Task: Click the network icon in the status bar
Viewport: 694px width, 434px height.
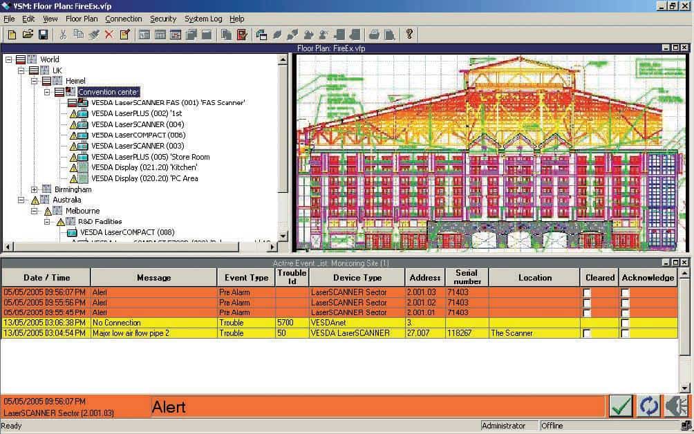Action: pyautogui.click(x=686, y=426)
